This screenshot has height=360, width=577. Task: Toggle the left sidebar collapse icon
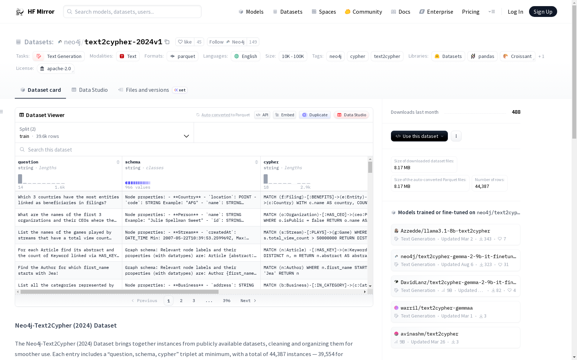point(1,112)
